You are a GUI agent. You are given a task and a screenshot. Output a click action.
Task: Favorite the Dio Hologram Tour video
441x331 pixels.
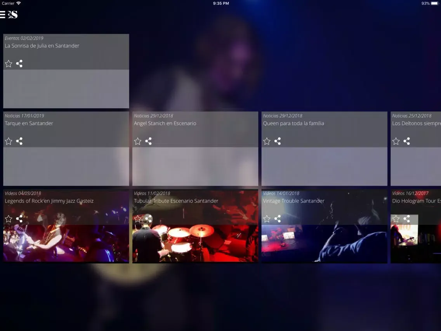(x=396, y=219)
